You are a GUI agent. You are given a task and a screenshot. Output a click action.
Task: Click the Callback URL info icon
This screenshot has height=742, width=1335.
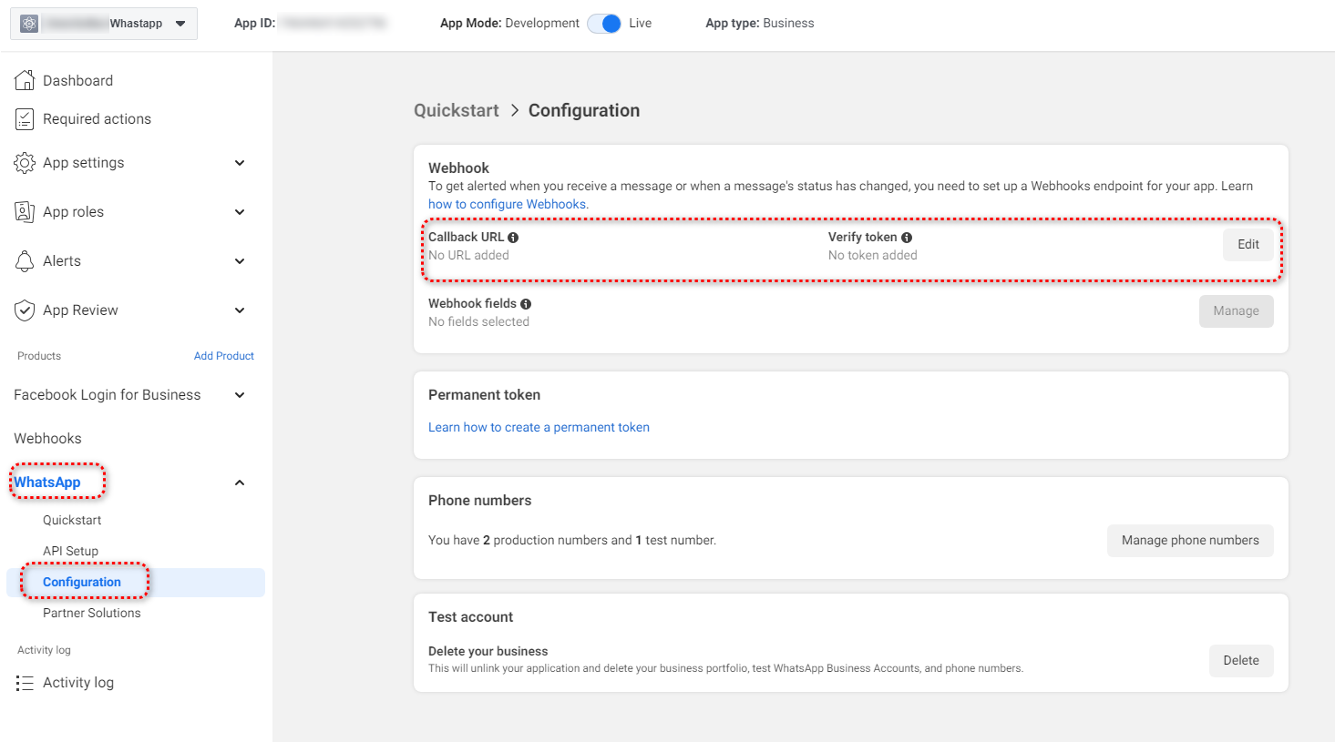point(513,238)
